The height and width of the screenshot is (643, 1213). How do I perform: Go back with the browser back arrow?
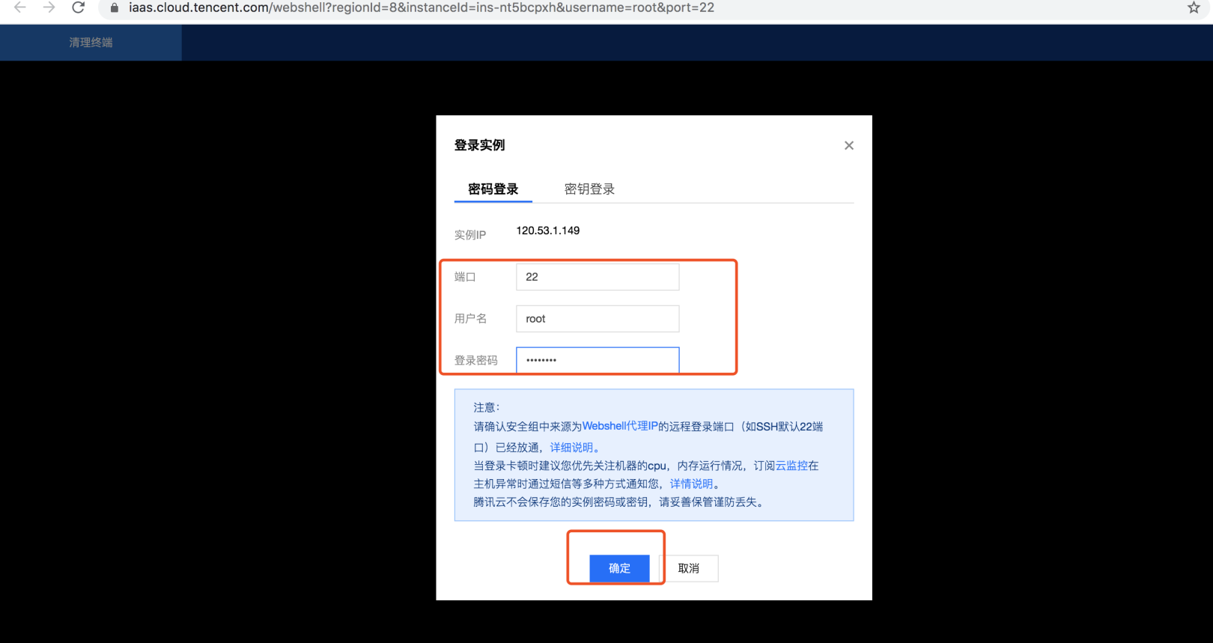(x=20, y=7)
